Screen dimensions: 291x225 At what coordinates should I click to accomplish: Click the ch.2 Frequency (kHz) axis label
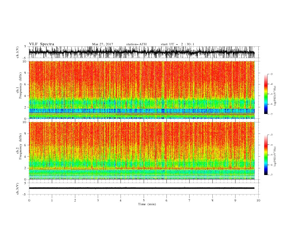coord(19,146)
